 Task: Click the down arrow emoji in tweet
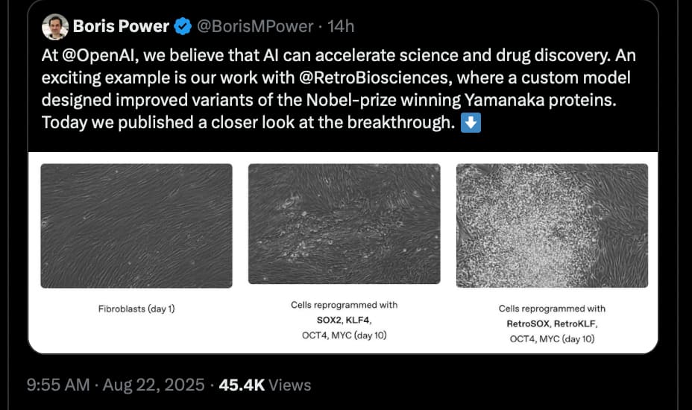coord(471,123)
